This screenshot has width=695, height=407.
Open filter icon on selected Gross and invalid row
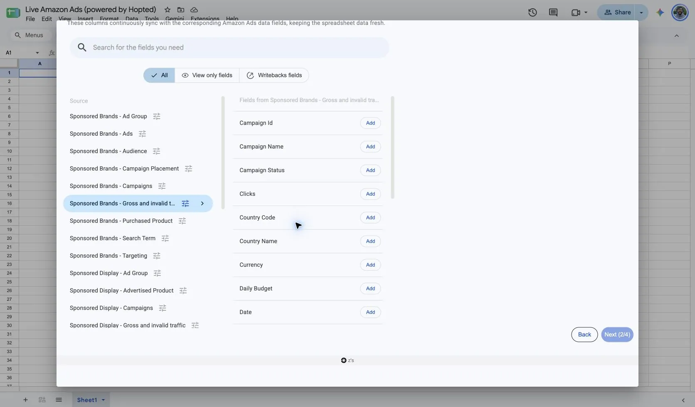tap(185, 204)
